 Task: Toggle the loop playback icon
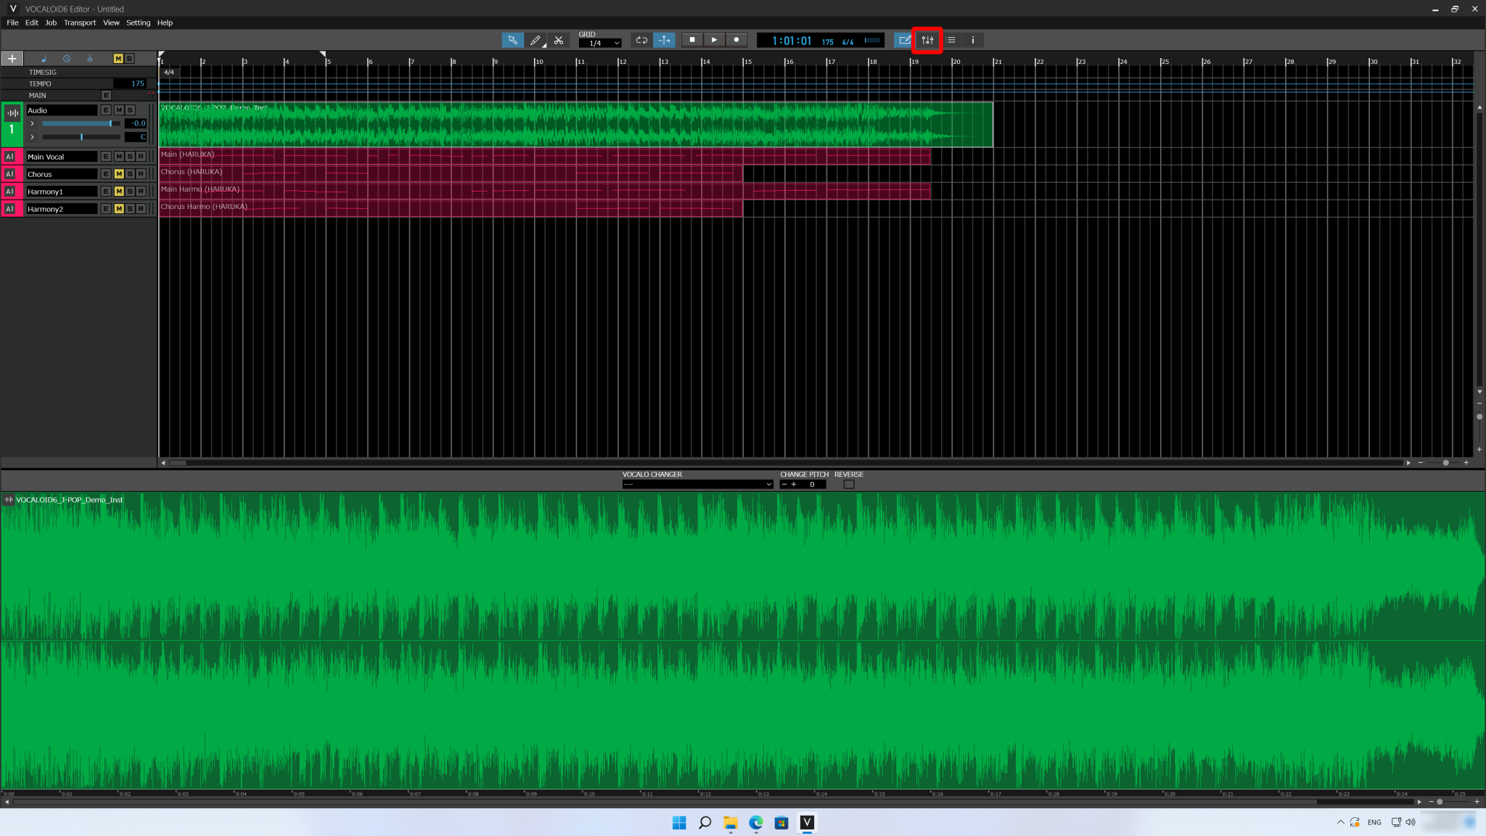(641, 40)
